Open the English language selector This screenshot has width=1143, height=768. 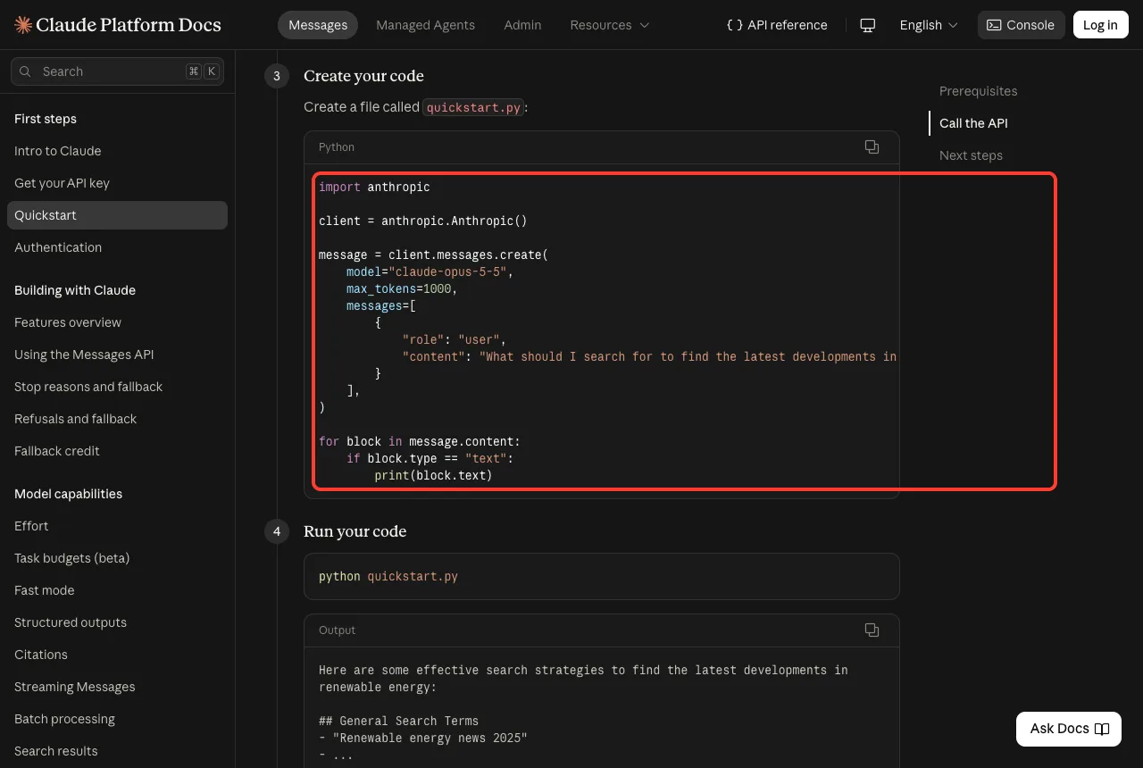[929, 25]
